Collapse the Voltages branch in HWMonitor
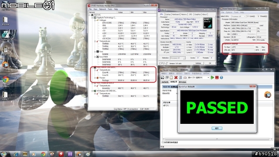This screenshot has width=279, height=157. (95, 20)
